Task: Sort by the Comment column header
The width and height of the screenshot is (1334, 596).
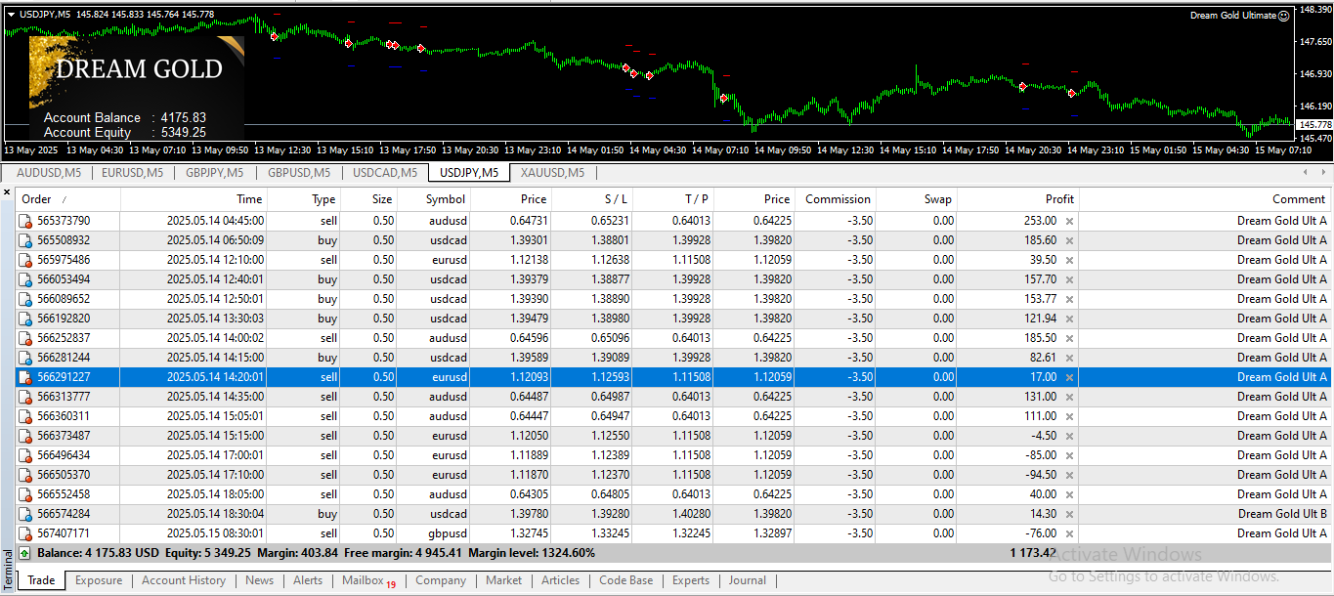Action: [x=1204, y=199]
